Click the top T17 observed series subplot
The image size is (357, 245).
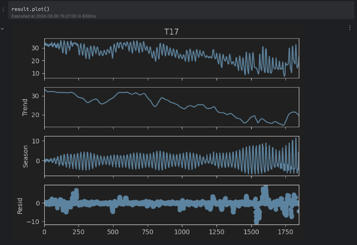[171, 58]
